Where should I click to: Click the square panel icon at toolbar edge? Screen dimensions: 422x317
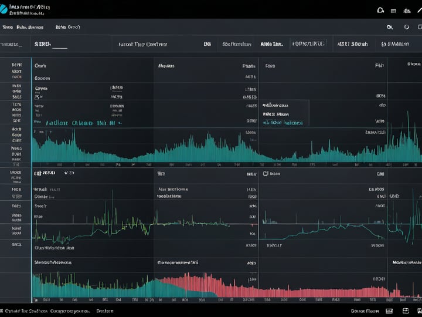(x=420, y=27)
